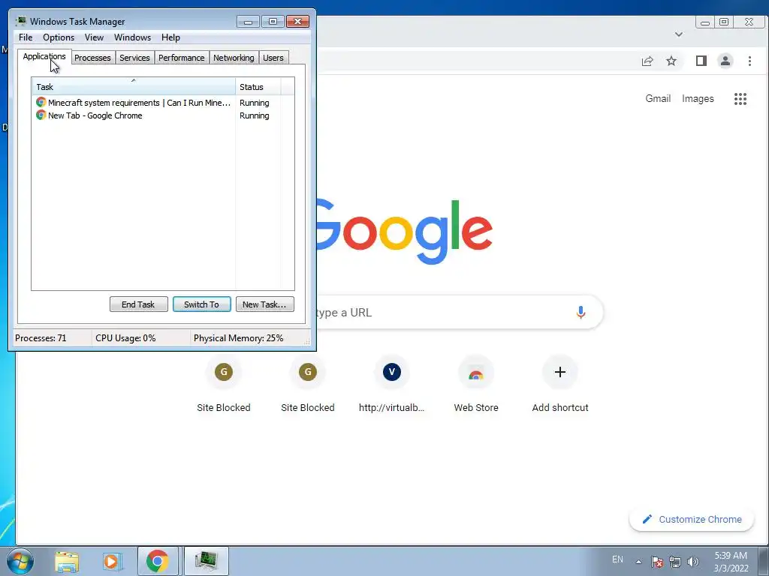Open the volume speaker icon

click(693, 562)
